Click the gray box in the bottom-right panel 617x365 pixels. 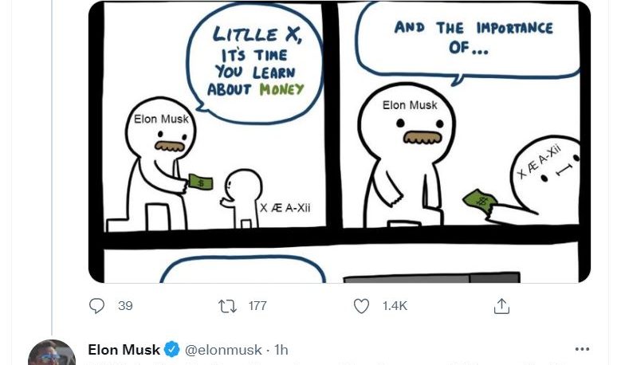tap(432, 277)
